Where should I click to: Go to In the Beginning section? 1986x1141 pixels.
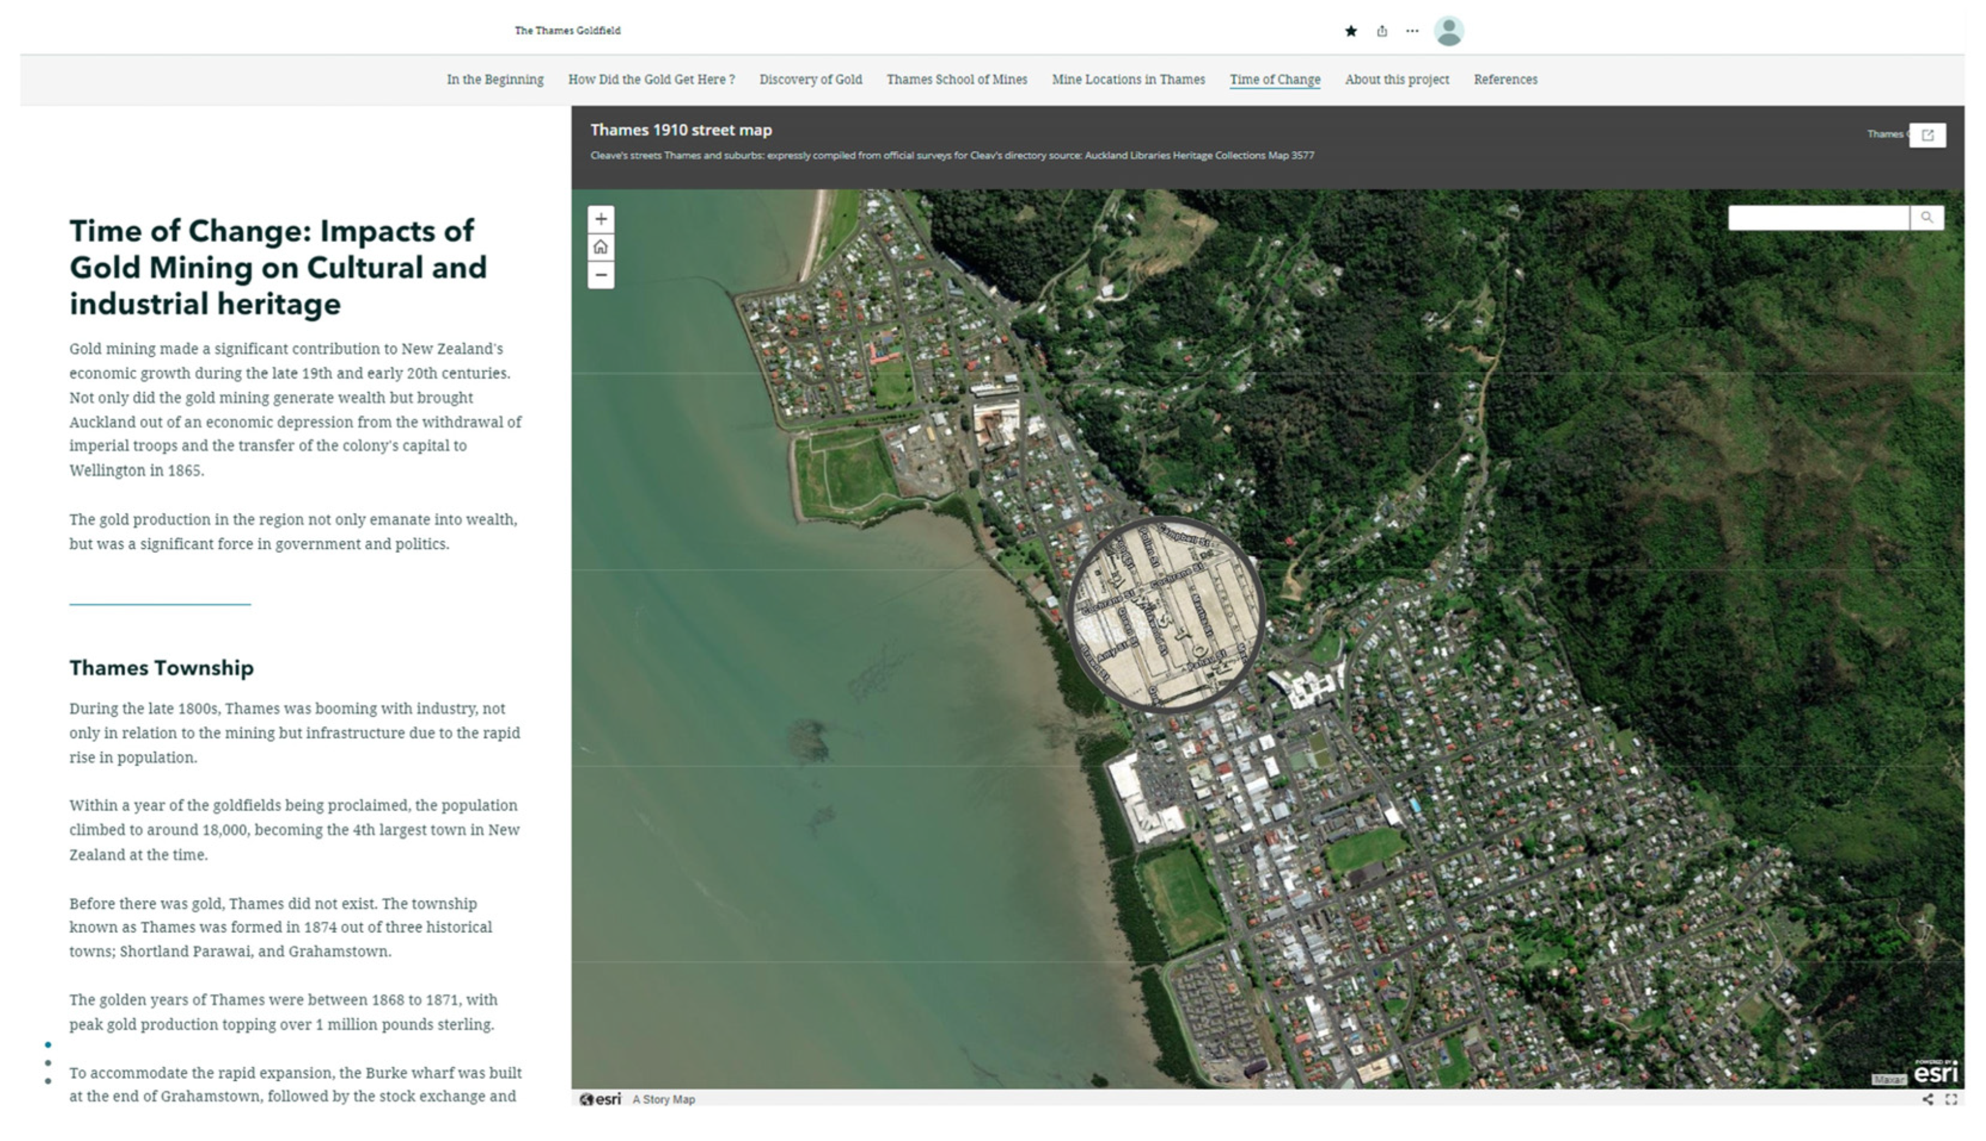click(495, 79)
